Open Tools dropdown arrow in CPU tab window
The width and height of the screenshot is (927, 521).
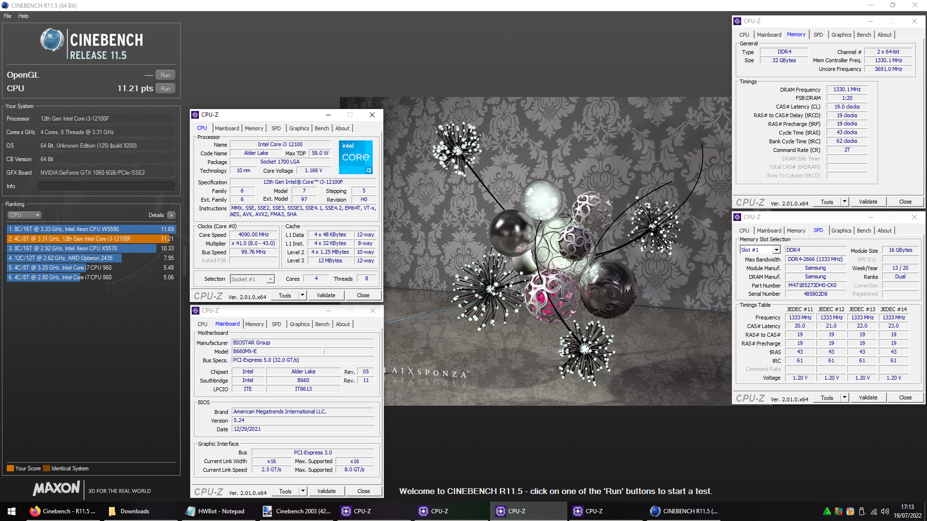[302, 295]
